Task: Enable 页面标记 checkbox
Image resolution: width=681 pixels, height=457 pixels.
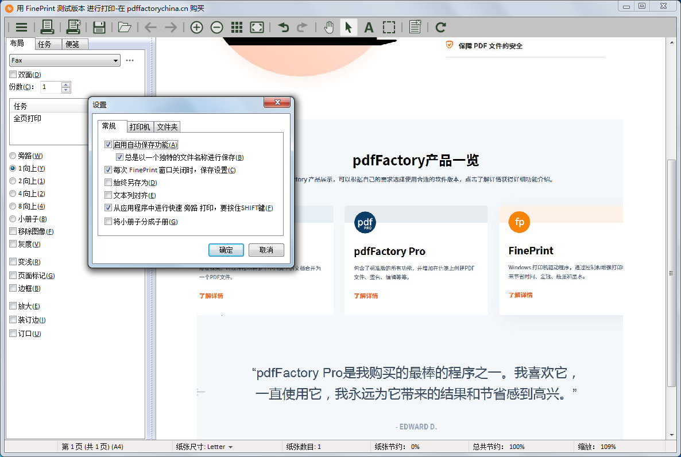Action: tap(13, 276)
